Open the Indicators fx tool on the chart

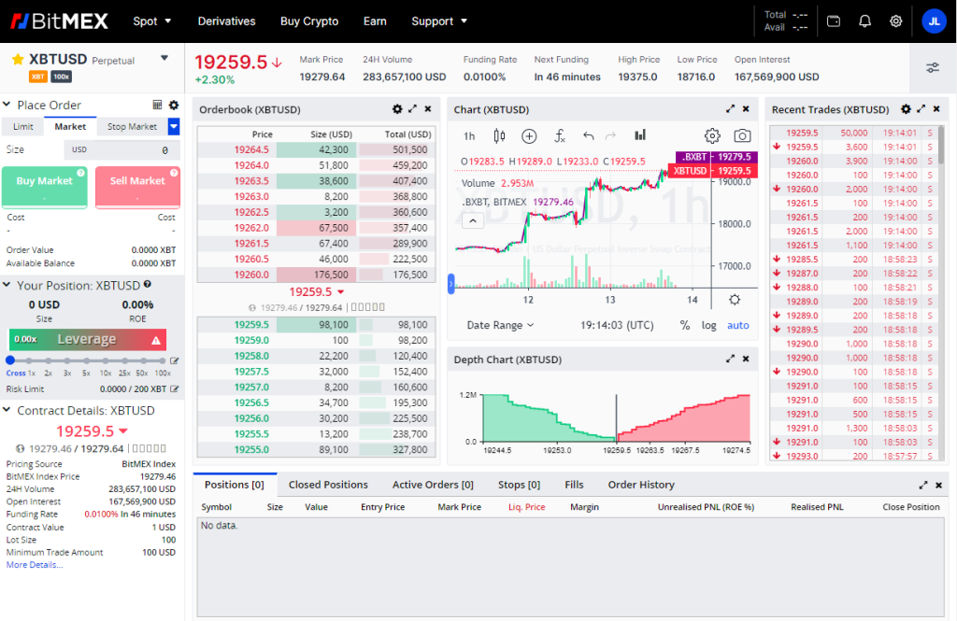click(x=560, y=135)
